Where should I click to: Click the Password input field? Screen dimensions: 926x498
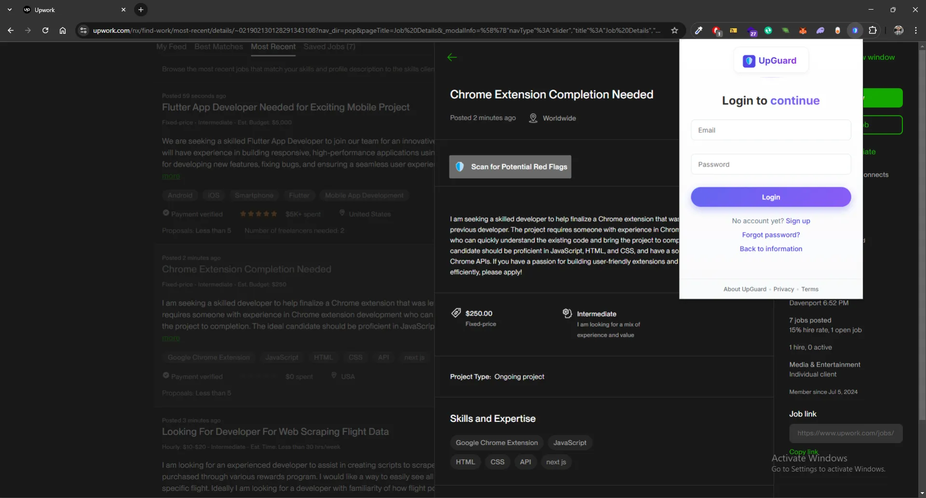771,164
